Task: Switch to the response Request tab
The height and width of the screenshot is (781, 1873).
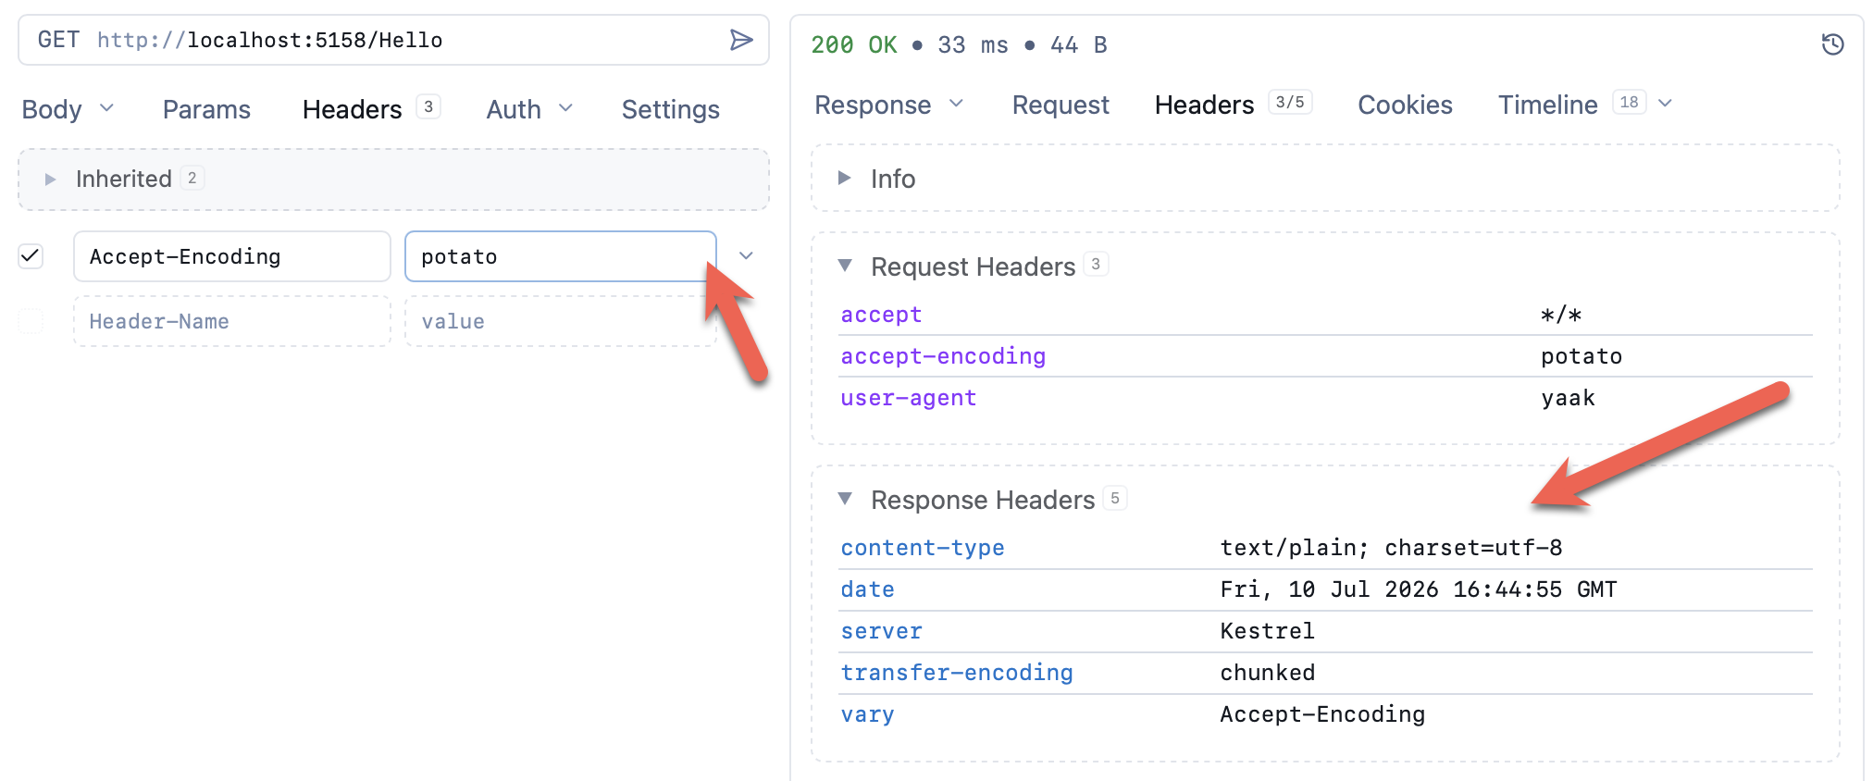Action: (1061, 105)
